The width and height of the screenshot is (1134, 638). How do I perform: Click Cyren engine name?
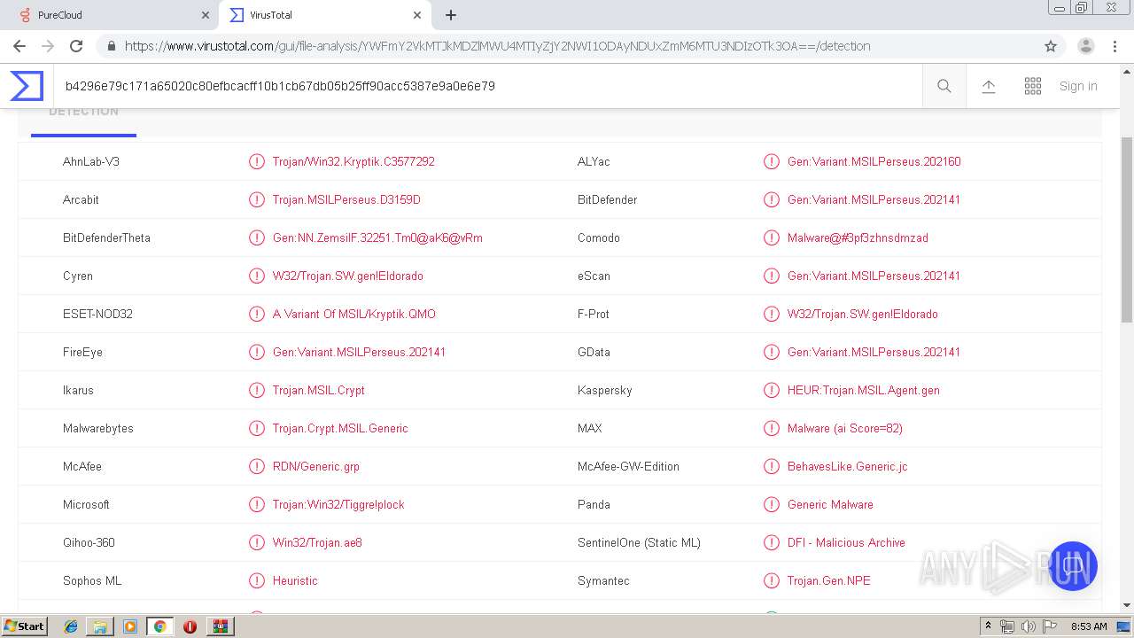[x=78, y=276]
